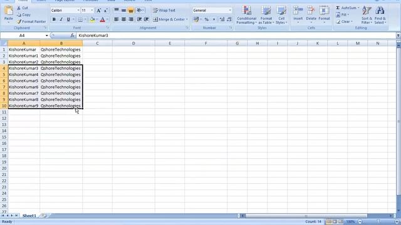Toggle Italic formatting

click(61, 19)
